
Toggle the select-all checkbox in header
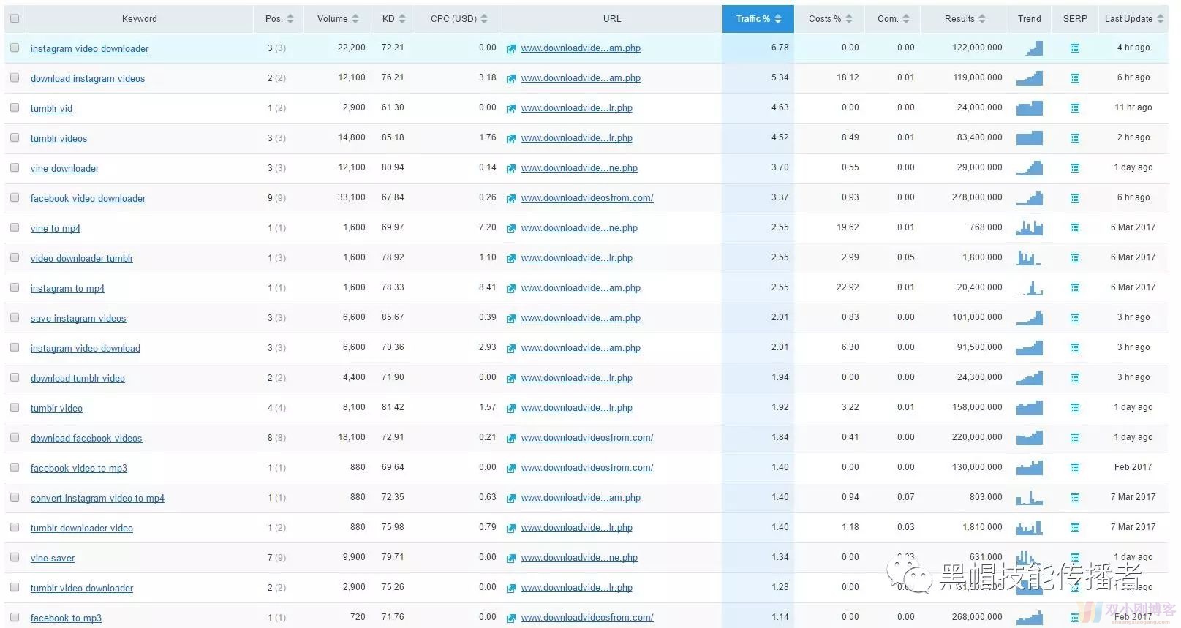coord(15,18)
